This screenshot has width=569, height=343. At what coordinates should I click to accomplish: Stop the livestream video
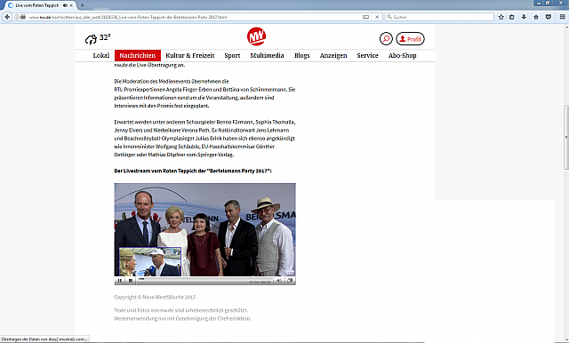click(131, 281)
